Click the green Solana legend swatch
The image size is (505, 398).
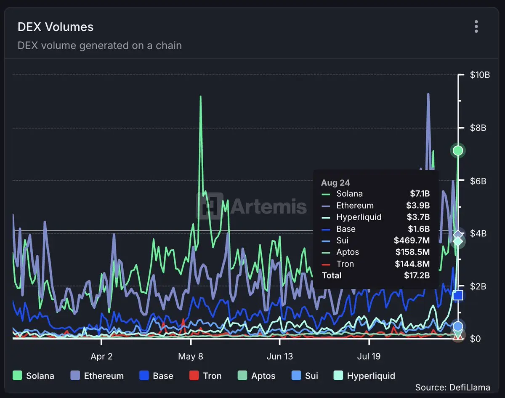tap(17, 376)
